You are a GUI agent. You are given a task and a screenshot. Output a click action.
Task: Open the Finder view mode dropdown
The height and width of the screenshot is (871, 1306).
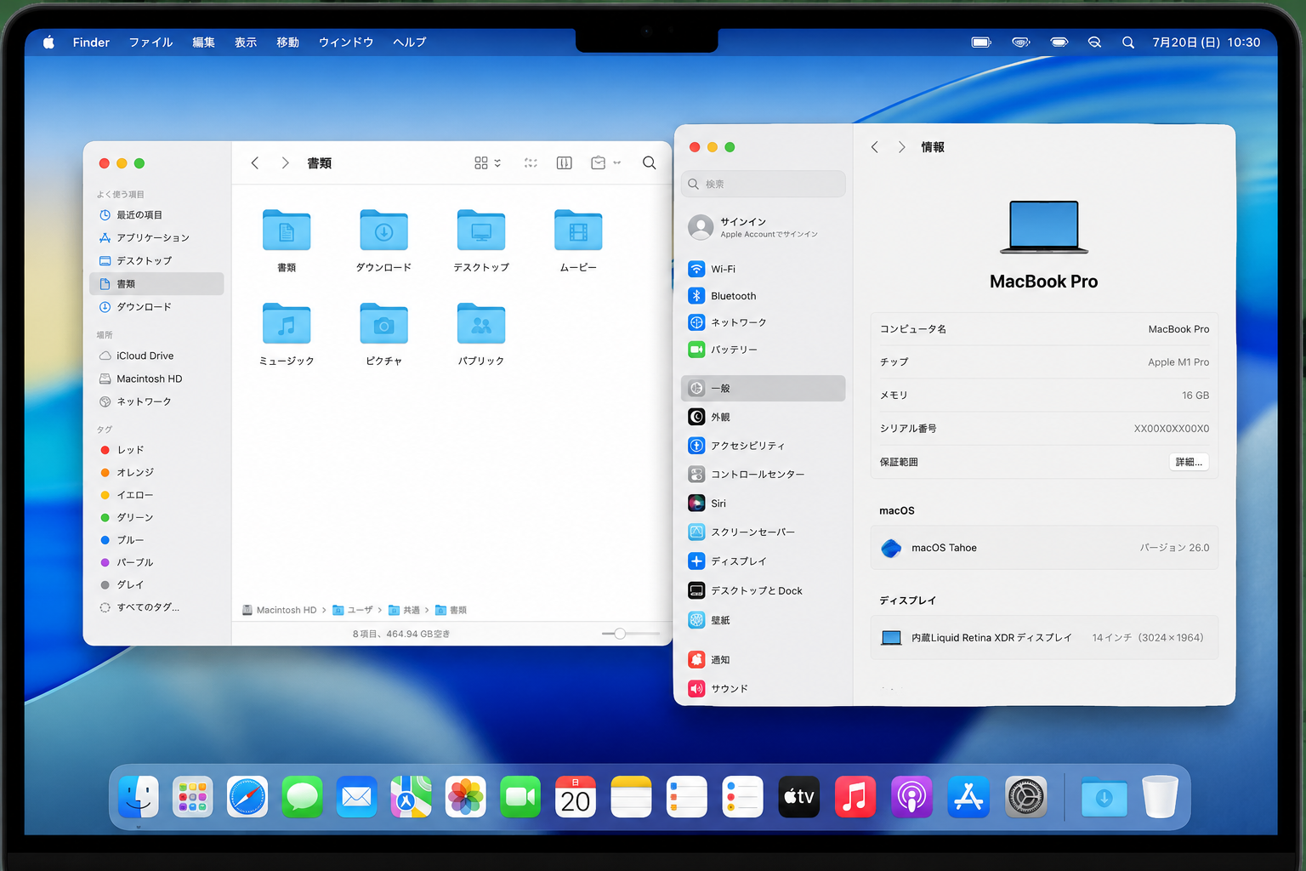tap(487, 162)
